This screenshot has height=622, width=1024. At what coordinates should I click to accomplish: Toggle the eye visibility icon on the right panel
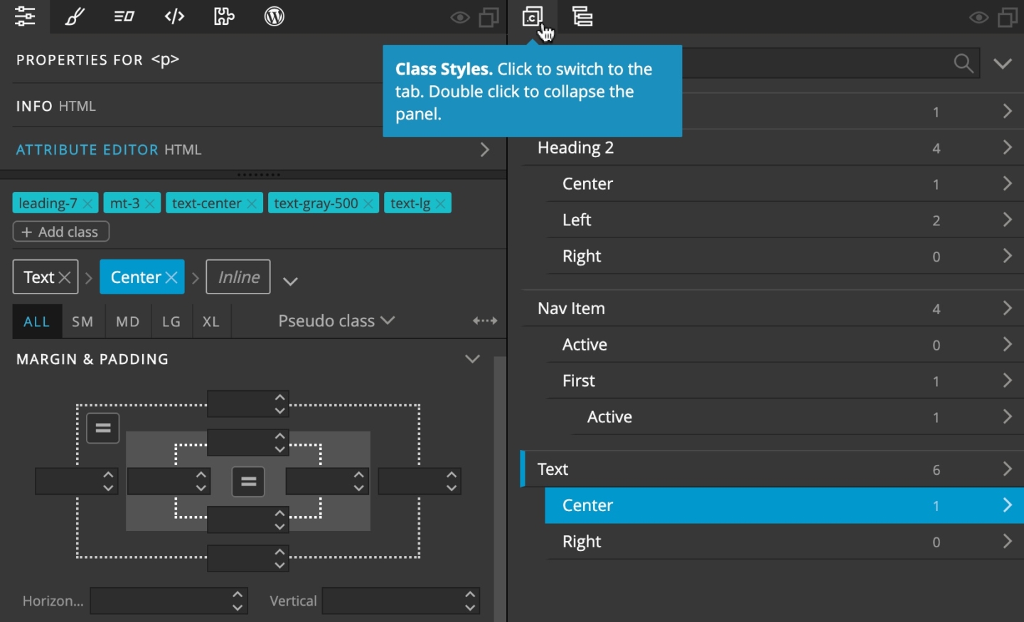point(978,17)
